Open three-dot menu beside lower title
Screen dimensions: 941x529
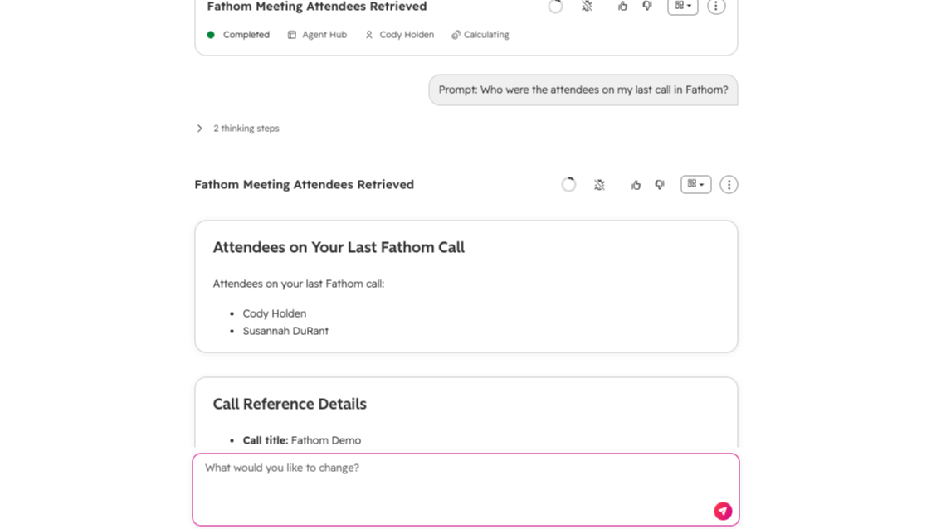coord(729,185)
